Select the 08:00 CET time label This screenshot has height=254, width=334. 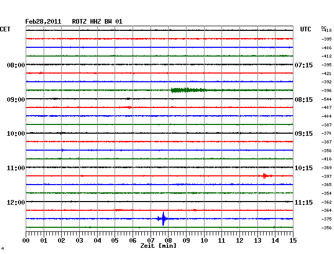pos(16,65)
